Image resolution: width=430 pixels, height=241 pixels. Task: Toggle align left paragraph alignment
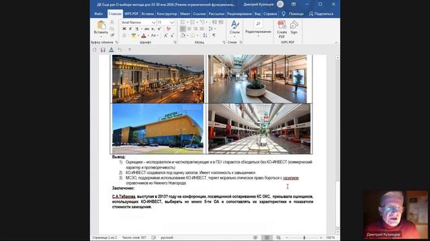pos(183,29)
